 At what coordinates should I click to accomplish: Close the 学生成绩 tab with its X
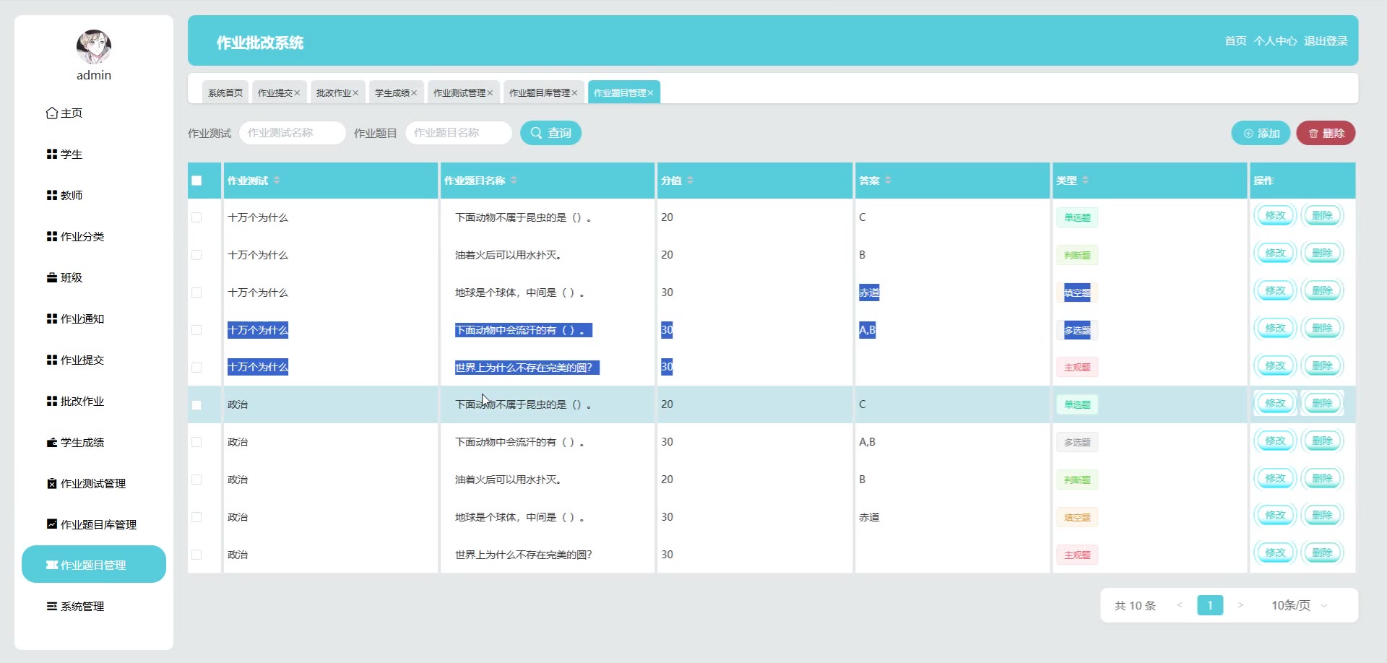[x=414, y=93]
